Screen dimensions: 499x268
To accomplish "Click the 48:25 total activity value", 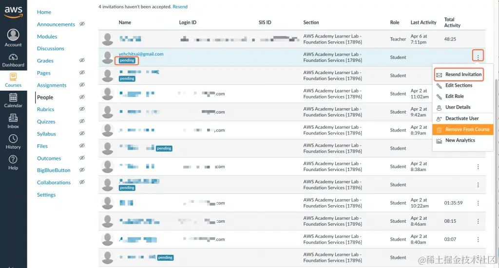I will (x=450, y=39).
